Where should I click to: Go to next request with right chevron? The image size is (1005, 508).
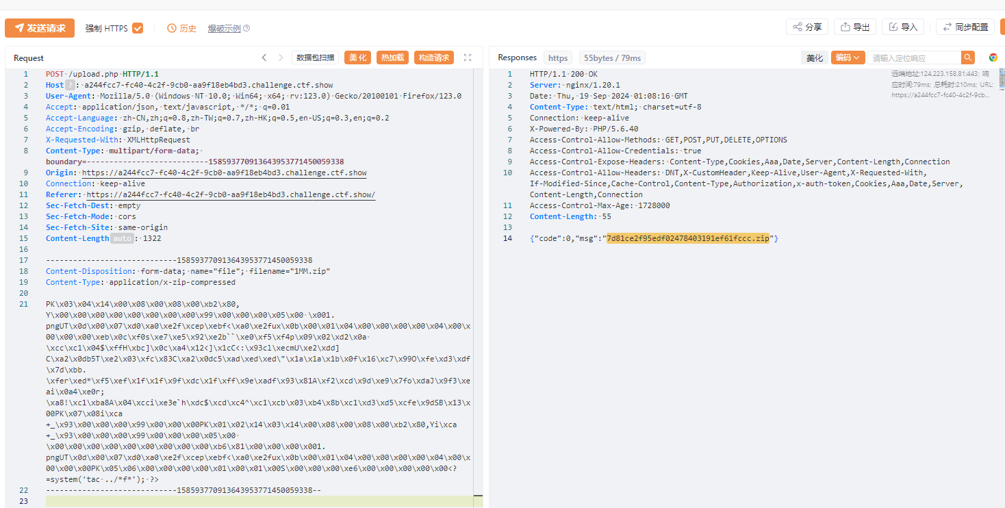tap(280, 58)
